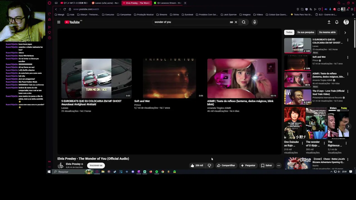This screenshot has width=356, height=200.
Task: Open options for Ono Daisuke short
Action: (302, 143)
